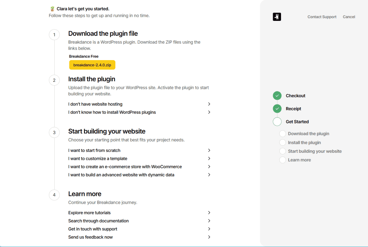Click the plant emoji beside Clara greeting
Screen dimensions: 368x247
coord(52,9)
